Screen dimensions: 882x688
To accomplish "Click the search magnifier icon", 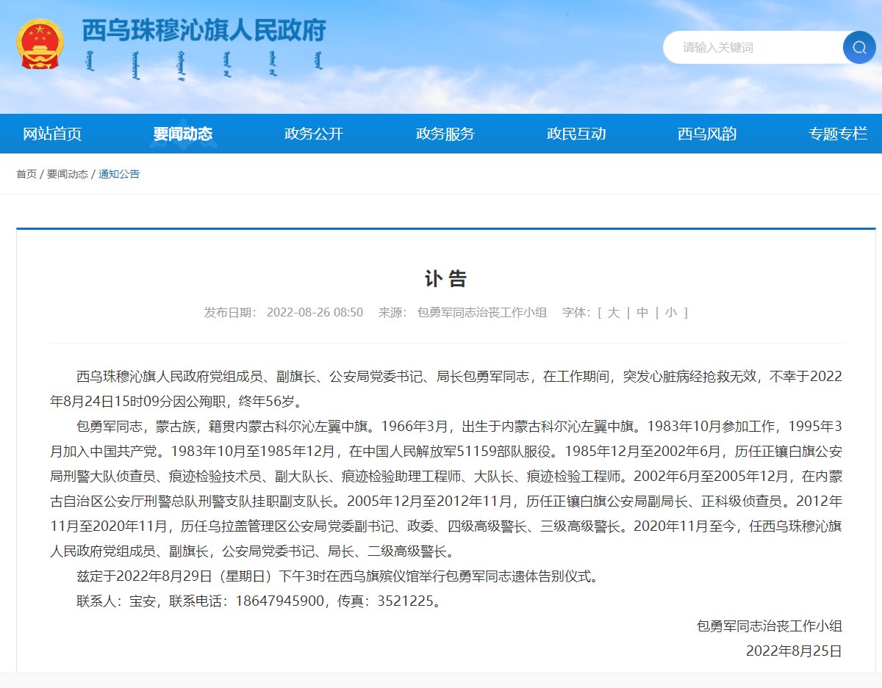I will click(x=858, y=47).
